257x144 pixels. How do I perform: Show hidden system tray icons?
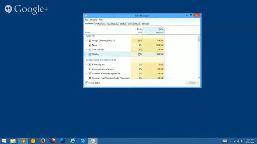230,141
